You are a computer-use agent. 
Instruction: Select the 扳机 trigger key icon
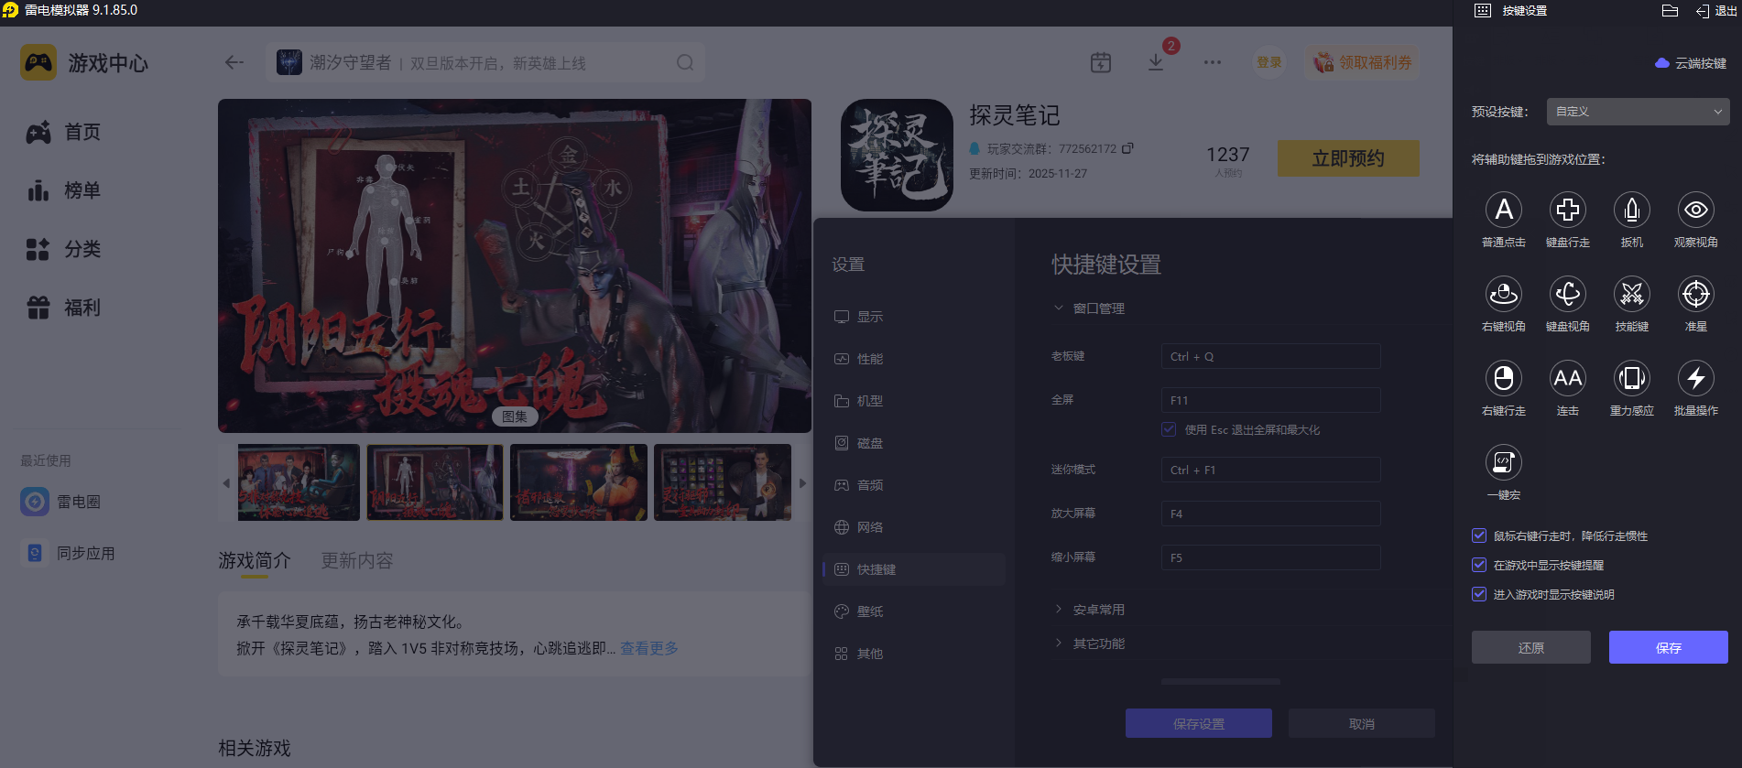1631,210
